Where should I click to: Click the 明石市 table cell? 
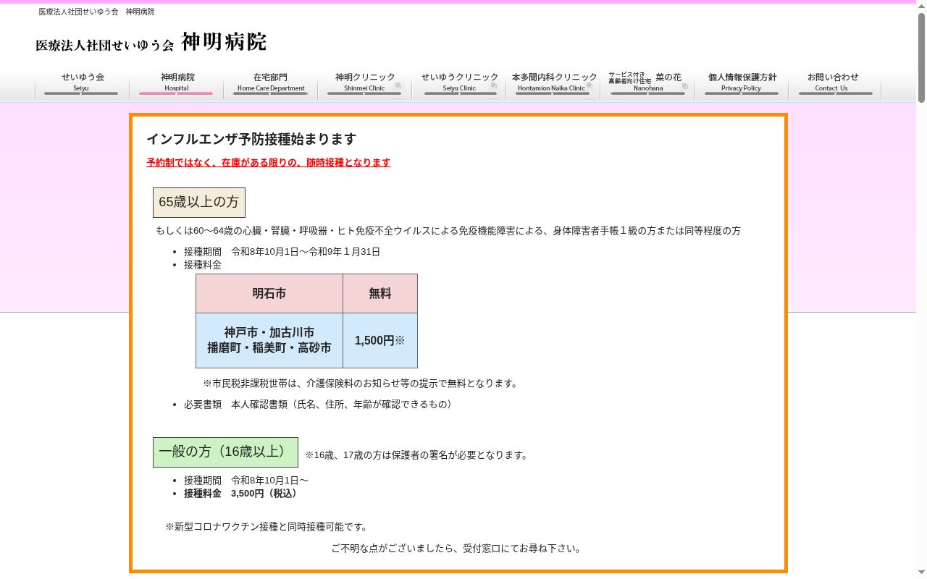(x=269, y=294)
